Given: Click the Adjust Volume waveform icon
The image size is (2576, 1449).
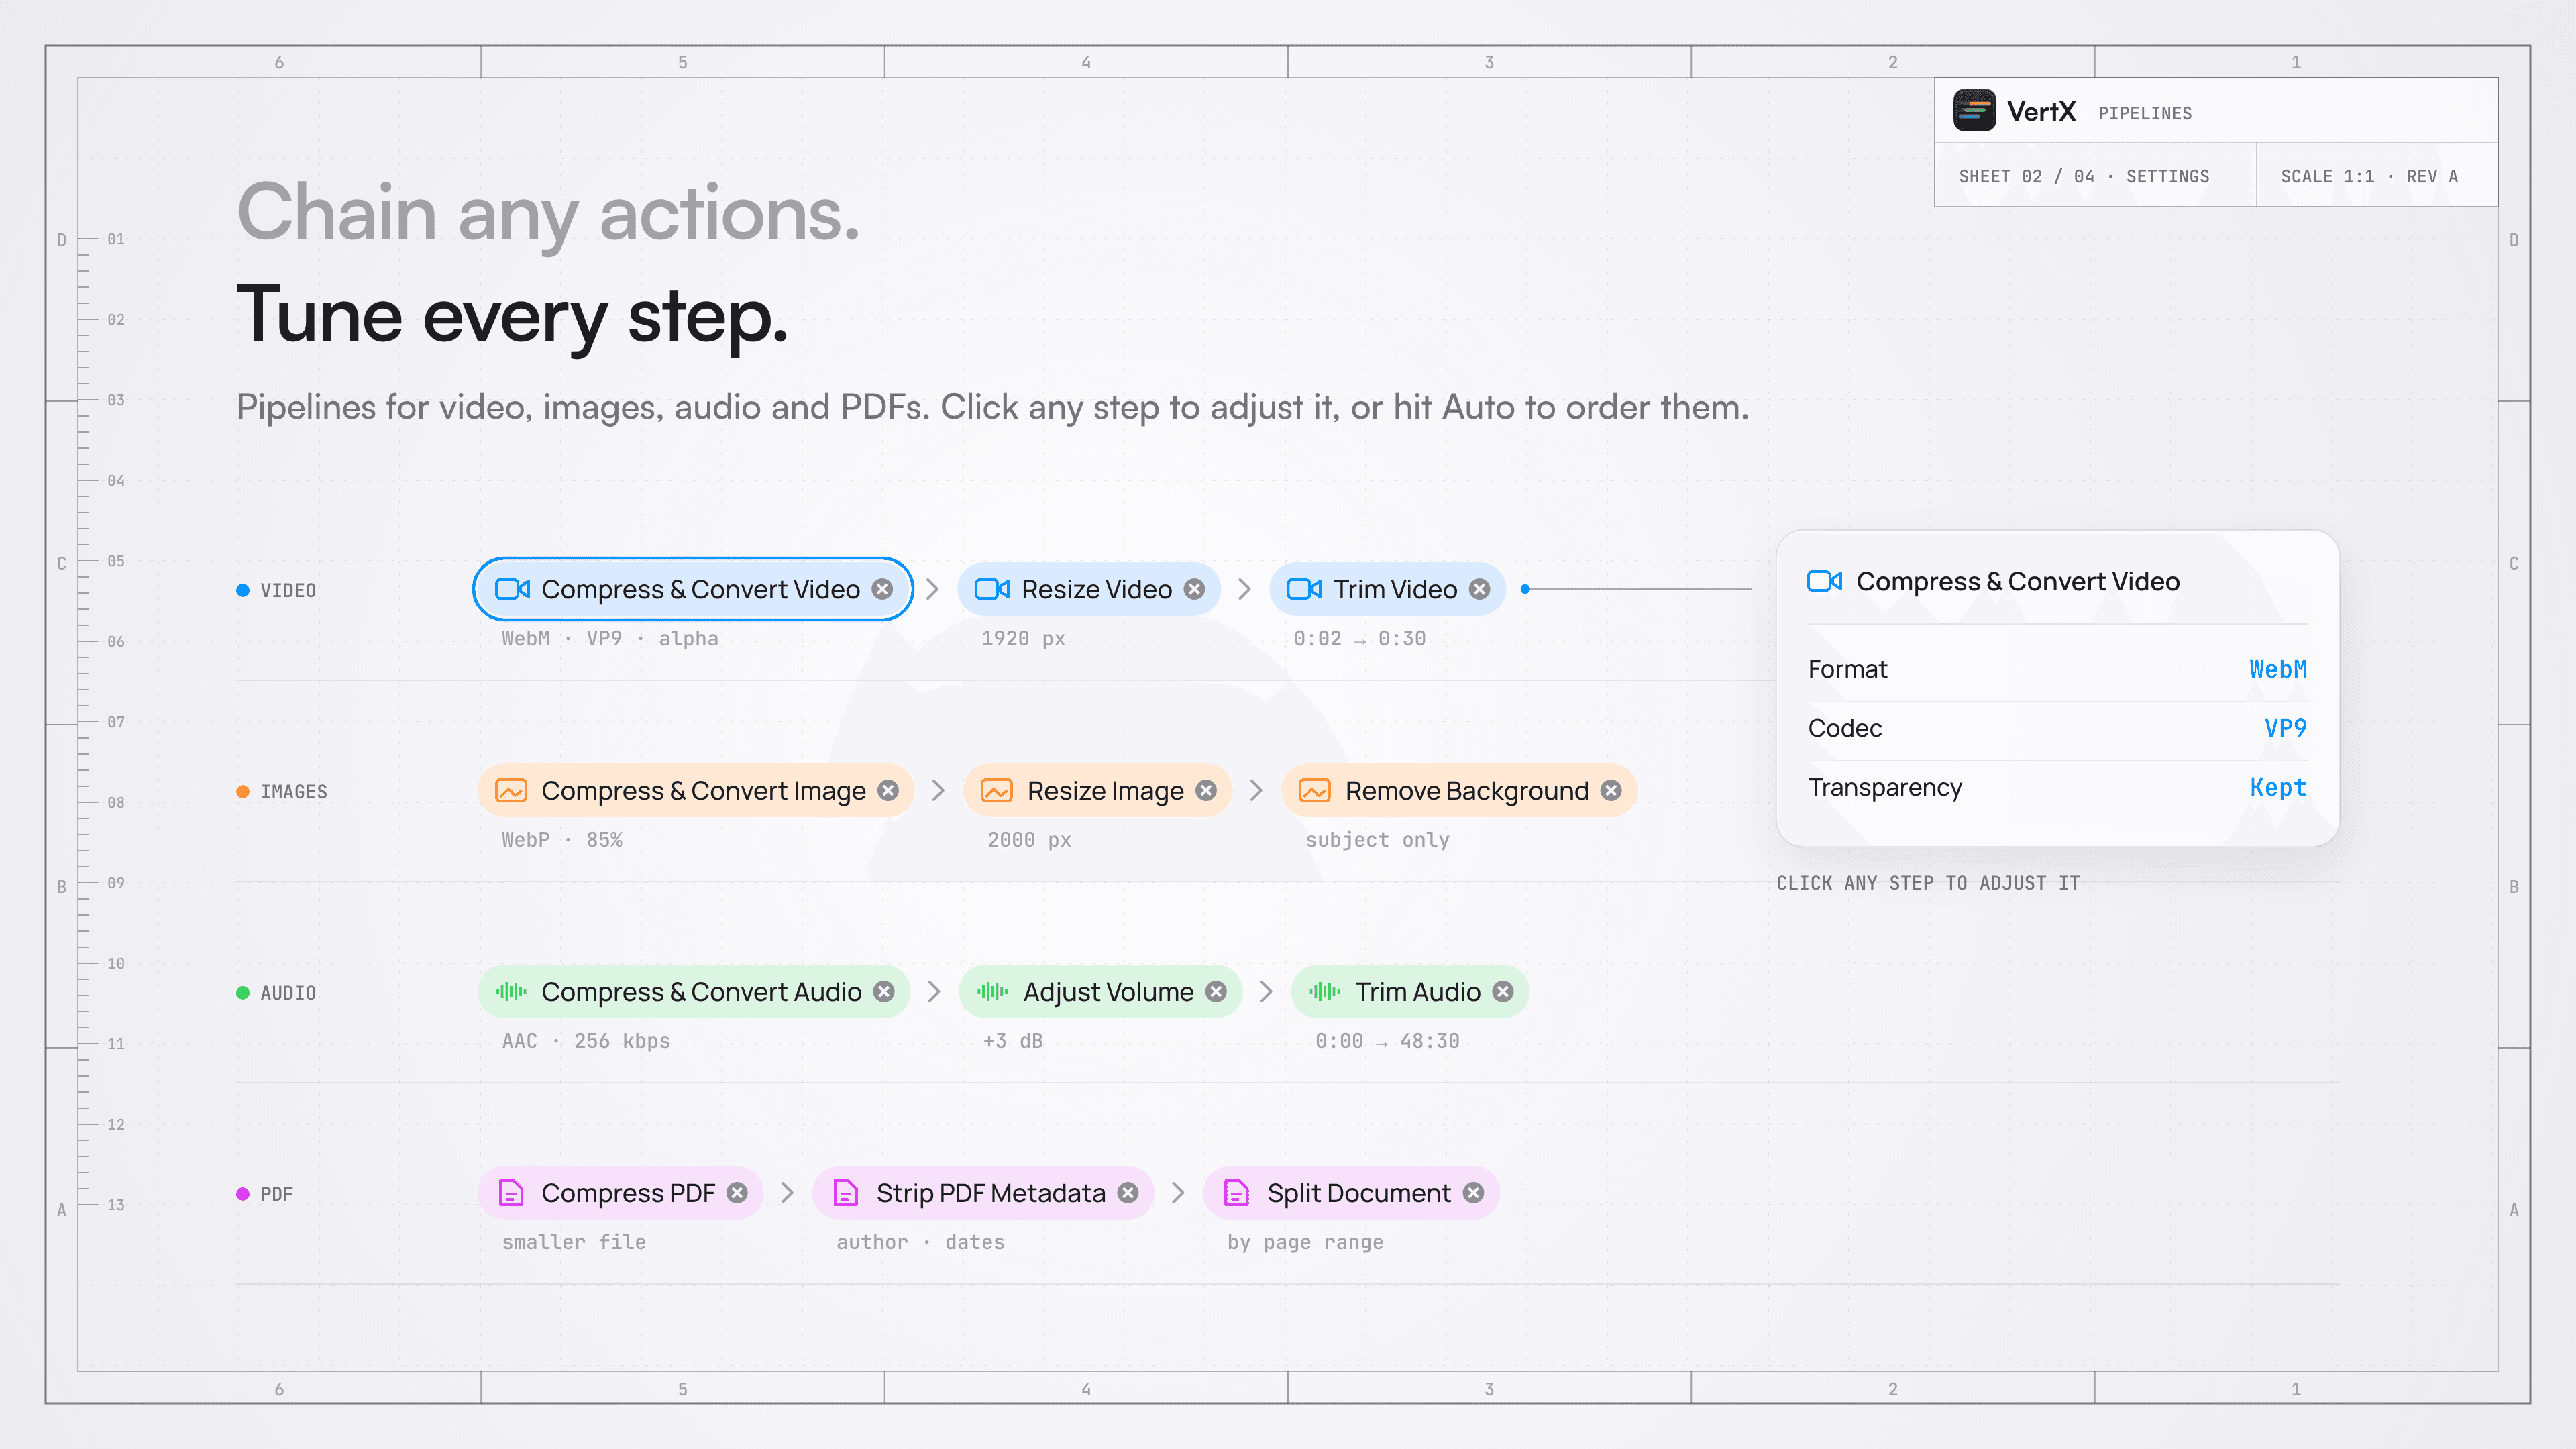Looking at the screenshot, I should [x=992, y=992].
